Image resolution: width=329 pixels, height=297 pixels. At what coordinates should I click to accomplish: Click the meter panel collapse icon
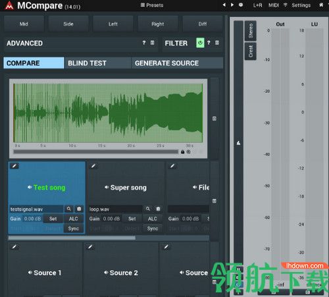(x=239, y=143)
